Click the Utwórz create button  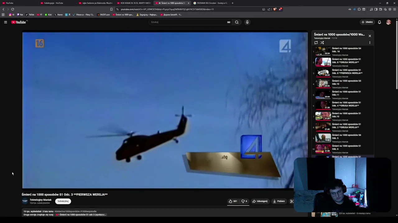(367, 22)
